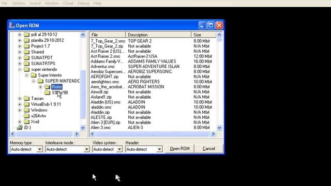Open the Window menu
Screen dimensions: 331x186
tap(52, 3)
